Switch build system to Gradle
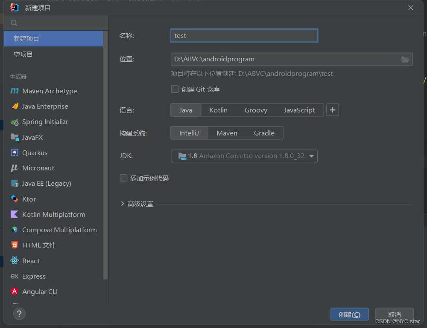 pyautogui.click(x=264, y=133)
